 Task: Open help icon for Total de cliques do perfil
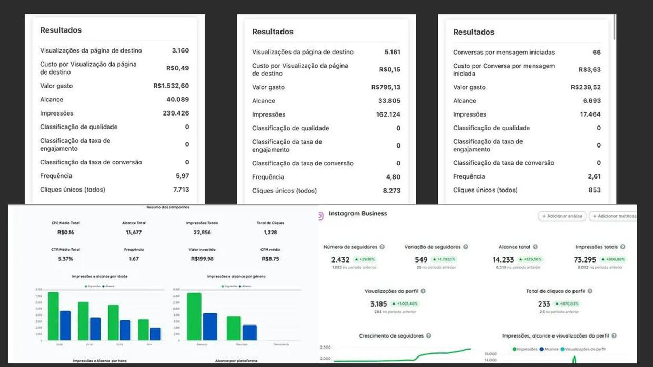pyautogui.click(x=590, y=291)
